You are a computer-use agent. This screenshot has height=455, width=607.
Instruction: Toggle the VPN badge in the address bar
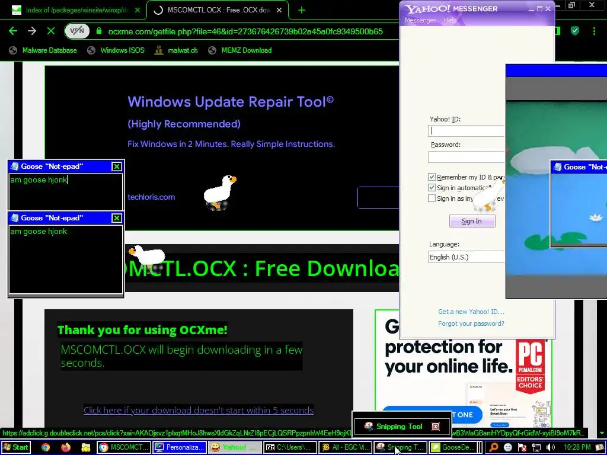pyautogui.click(x=77, y=31)
